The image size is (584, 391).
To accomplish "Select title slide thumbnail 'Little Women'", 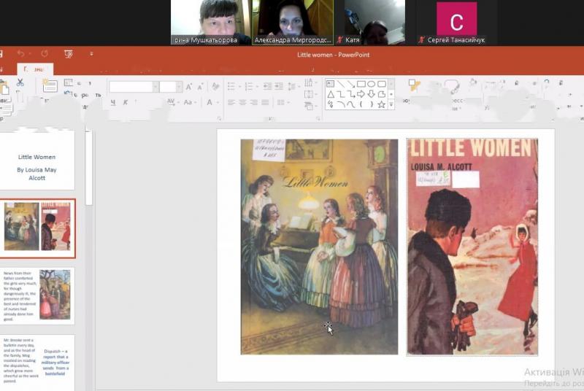I will pyautogui.click(x=37, y=160).
